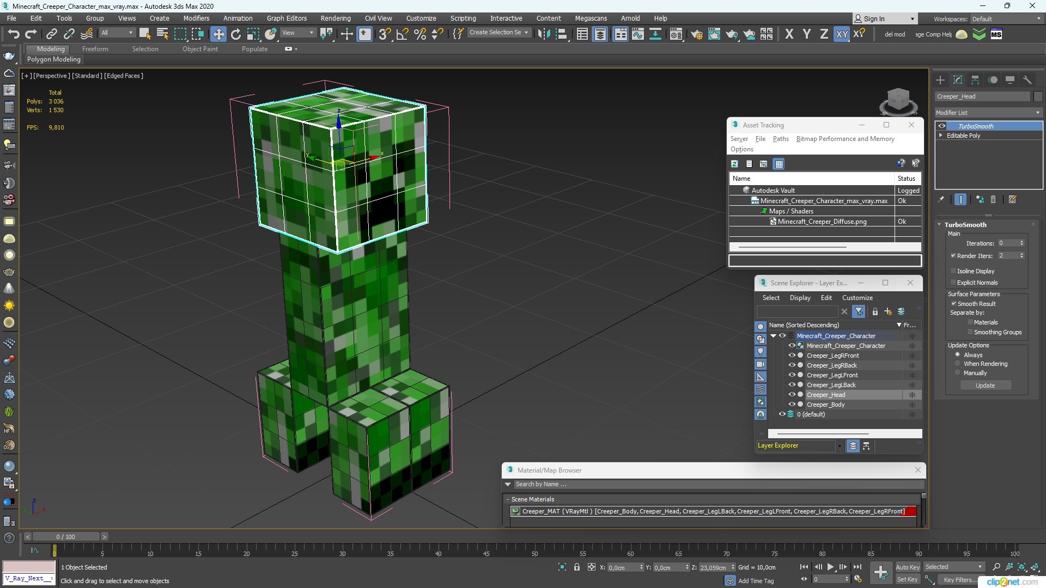Open selection filter All dropdown
The image size is (1046, 588).
pos(117,33)
